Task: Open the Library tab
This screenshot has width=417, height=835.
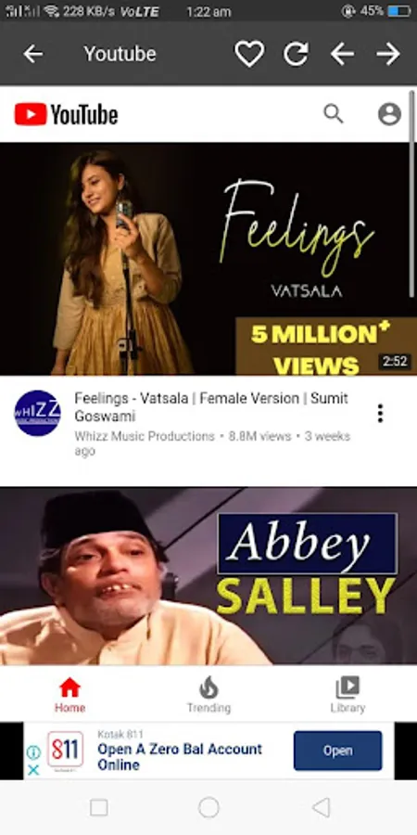Action: coord(347,694)
